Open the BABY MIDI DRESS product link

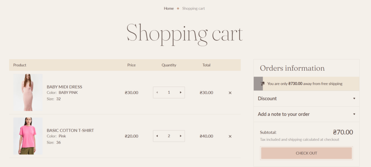(x=64, y=87)
